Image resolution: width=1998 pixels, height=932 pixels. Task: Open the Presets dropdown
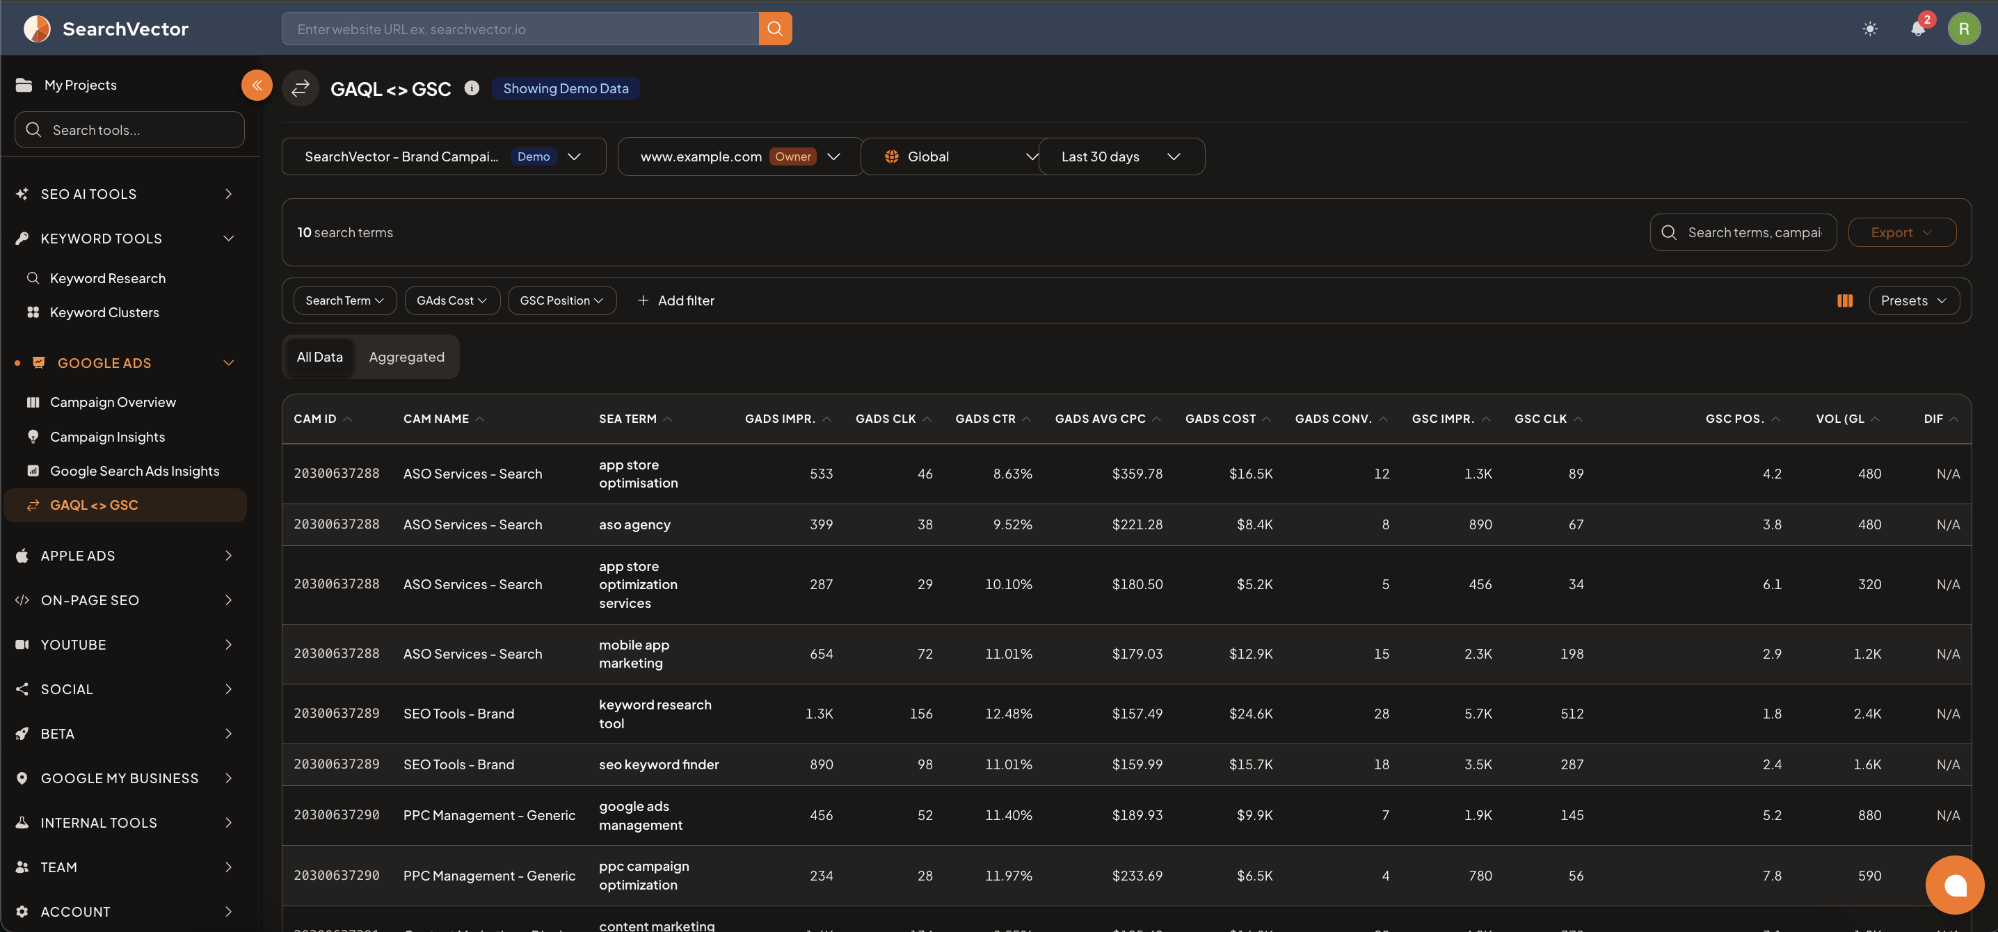[x=1913, y=300]
